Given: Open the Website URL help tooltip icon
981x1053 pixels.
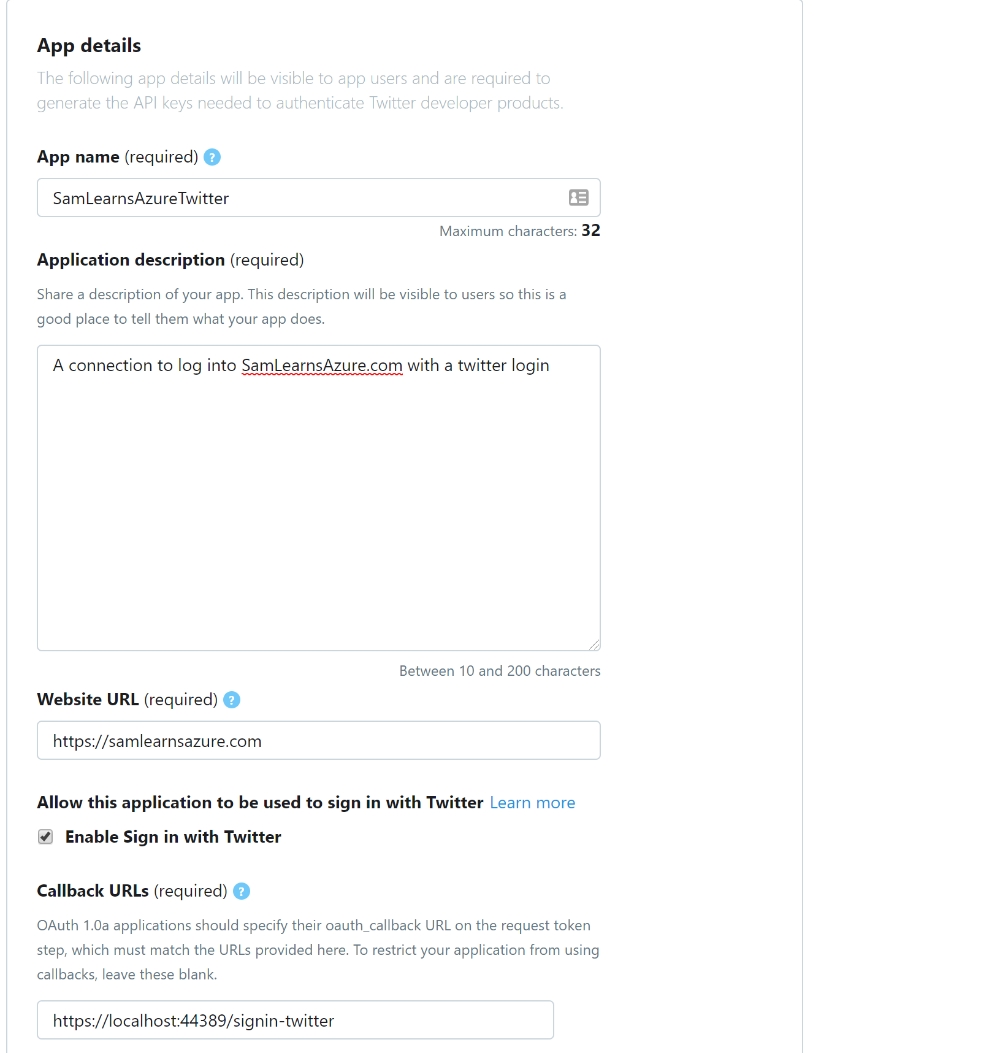Looking at the screenshot, I should (232, 700).
